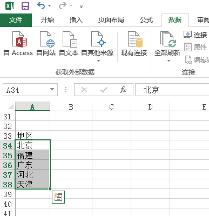Open 自其他来源 import menu

97,46
